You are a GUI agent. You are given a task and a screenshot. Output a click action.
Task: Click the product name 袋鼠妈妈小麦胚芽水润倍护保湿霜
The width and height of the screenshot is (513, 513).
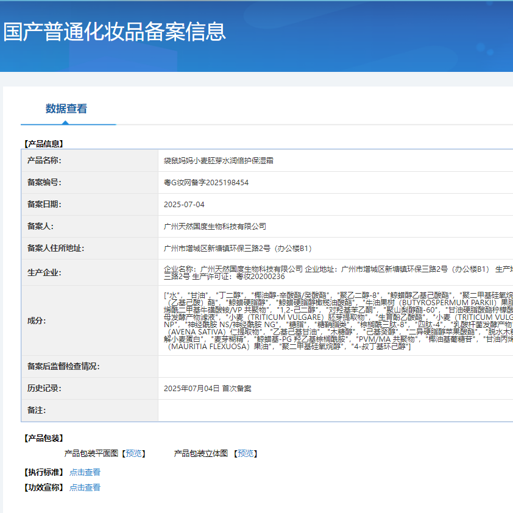click(219, 161)
